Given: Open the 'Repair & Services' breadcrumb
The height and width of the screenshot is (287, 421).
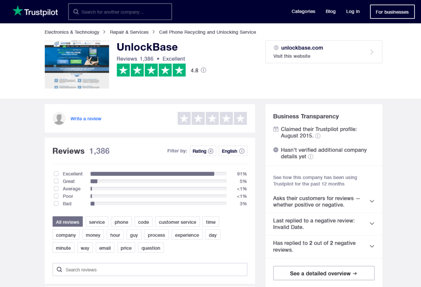Looking at the screenshot, I should (x=129, y=32).
